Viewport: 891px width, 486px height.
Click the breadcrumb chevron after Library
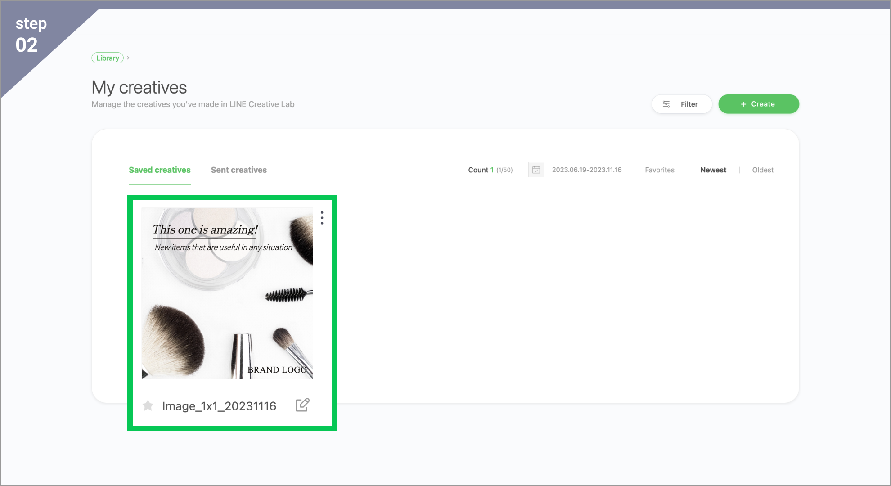coord(128,58)
